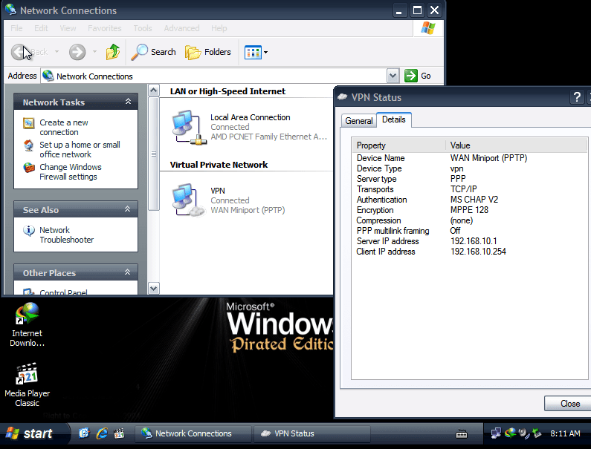Click the VPN Status help question mark button
Viewport: 591px width, 449px height.
577,97
